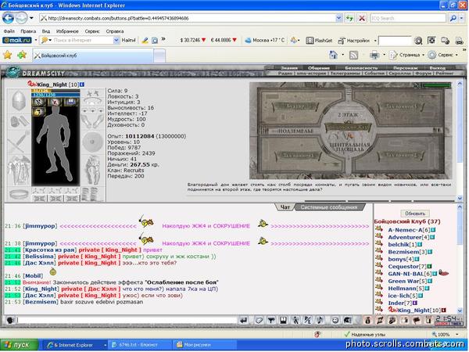Click the Home page icon in the IE toolbar
This screenshot has width=469, height=352.
pyautogui.click(x=333, y=55)
